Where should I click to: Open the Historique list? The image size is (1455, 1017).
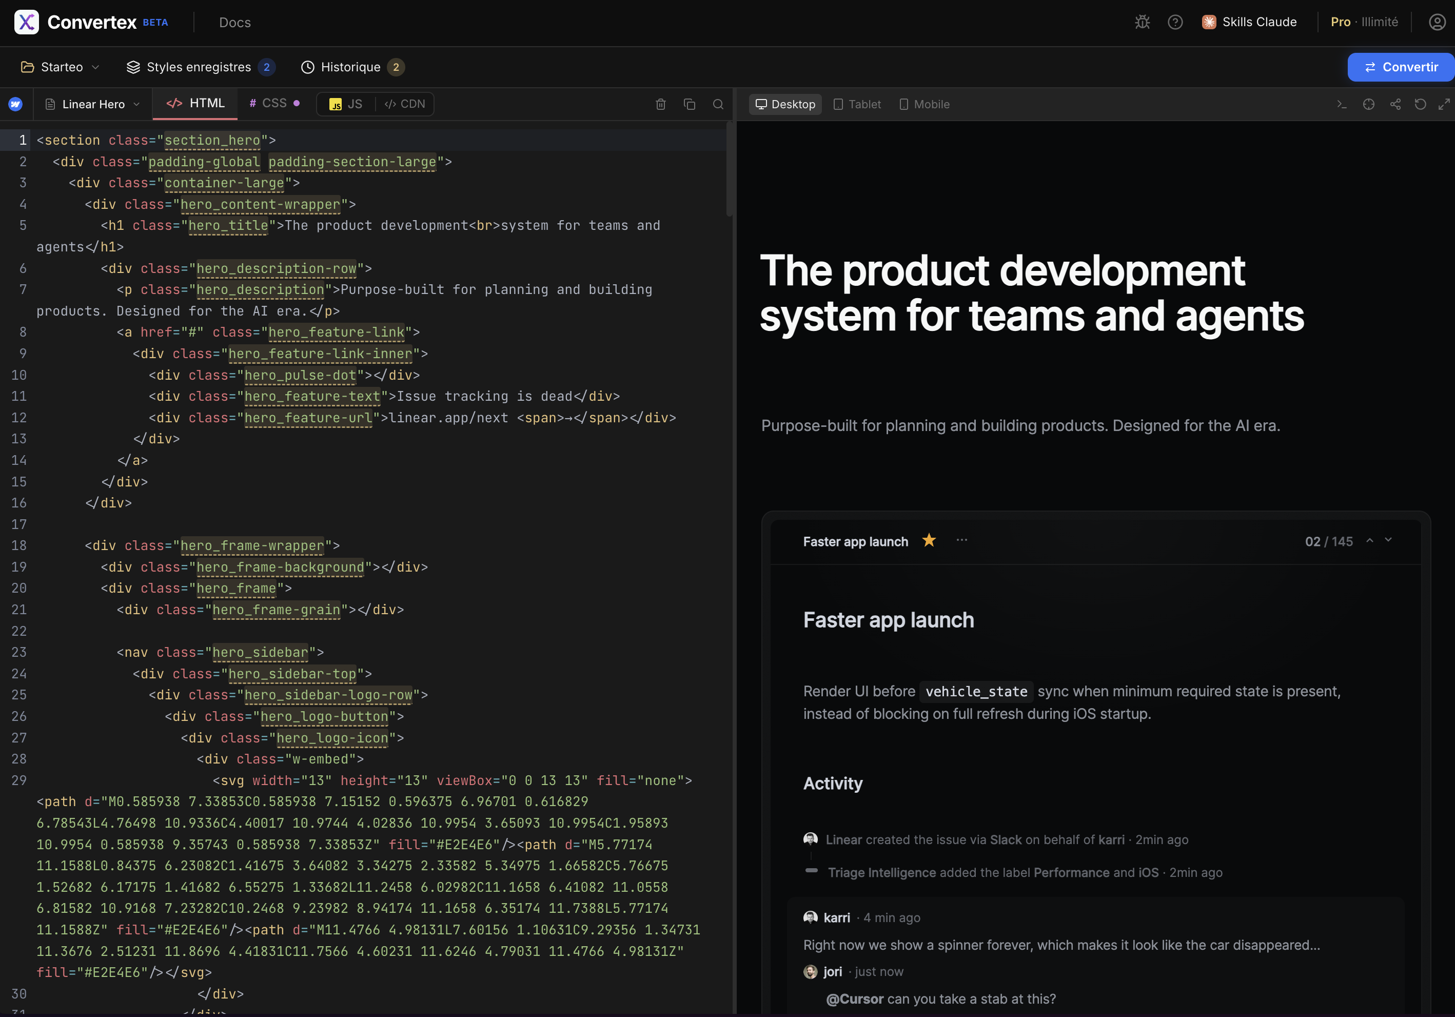pyautogui.click(x=352, y=67)
